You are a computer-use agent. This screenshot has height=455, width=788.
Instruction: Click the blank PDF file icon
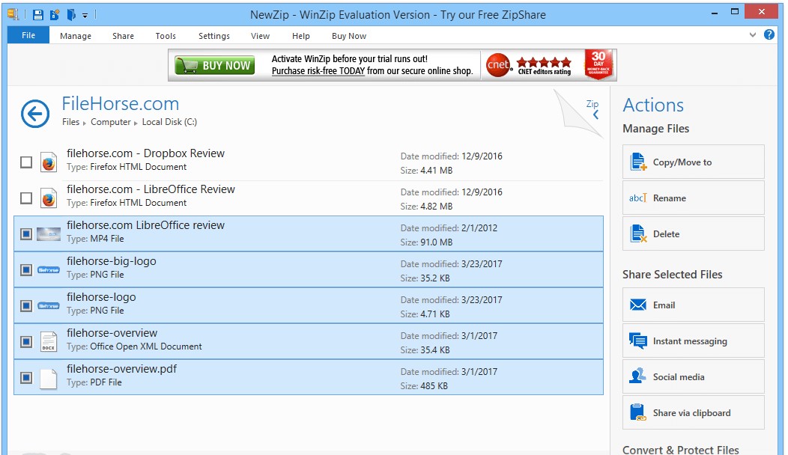pos(49,378)
